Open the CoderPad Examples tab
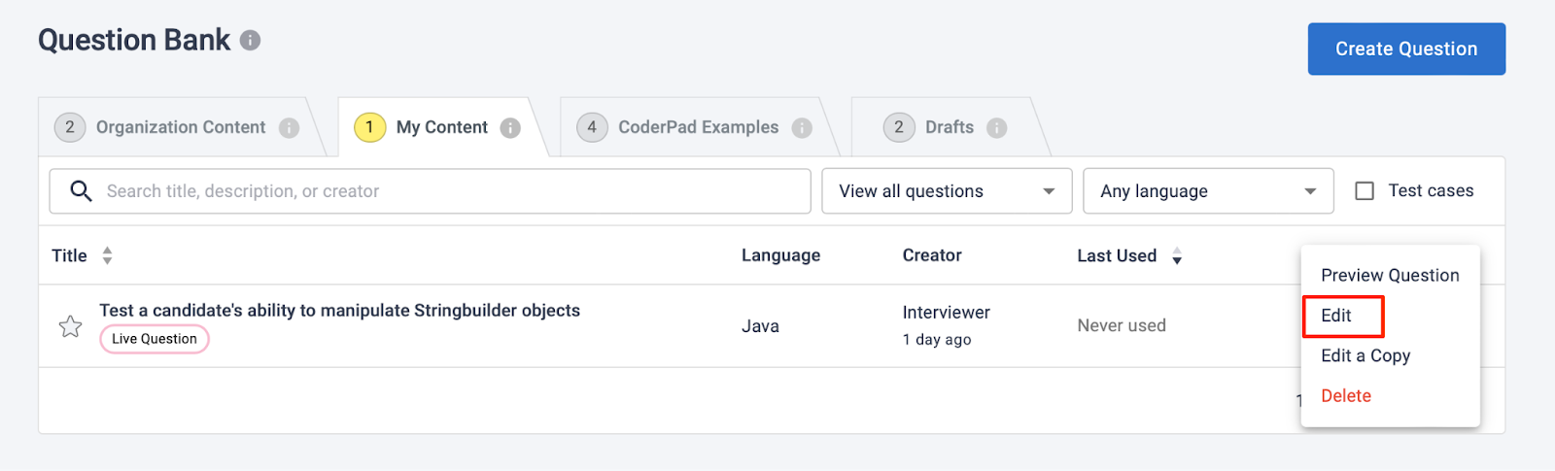Screen dimensions: 1555x471 [698, 127]
